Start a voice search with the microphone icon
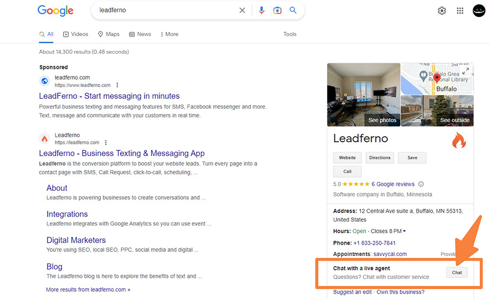 tap(262, 10)
